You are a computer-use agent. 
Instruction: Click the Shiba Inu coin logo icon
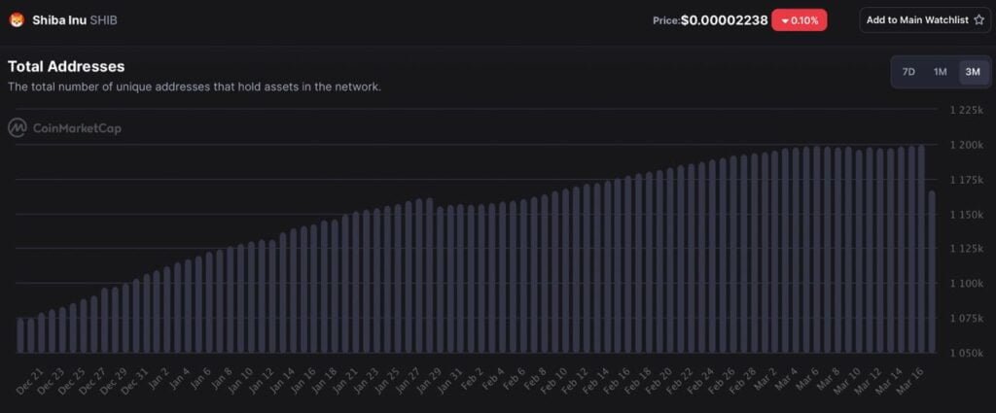click(16, 19)
